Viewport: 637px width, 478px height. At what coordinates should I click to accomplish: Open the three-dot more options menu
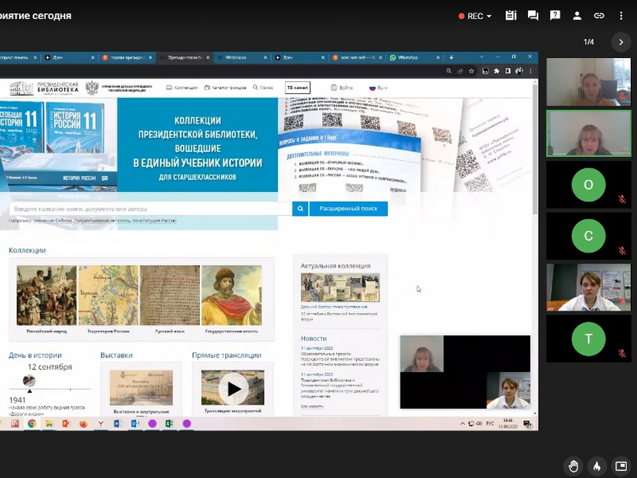point(621,16)
